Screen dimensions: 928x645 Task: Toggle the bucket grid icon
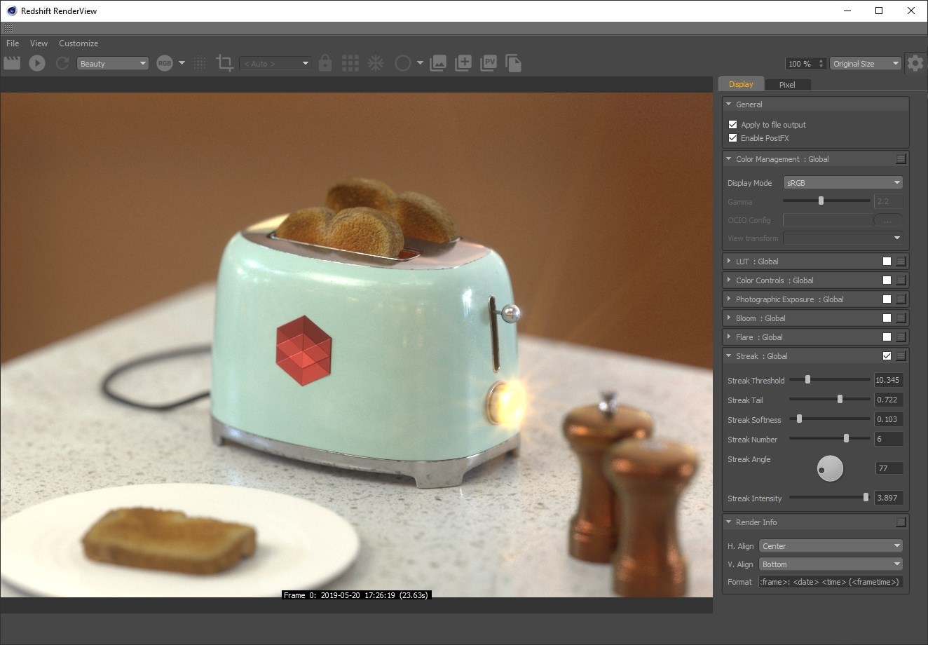350,63
